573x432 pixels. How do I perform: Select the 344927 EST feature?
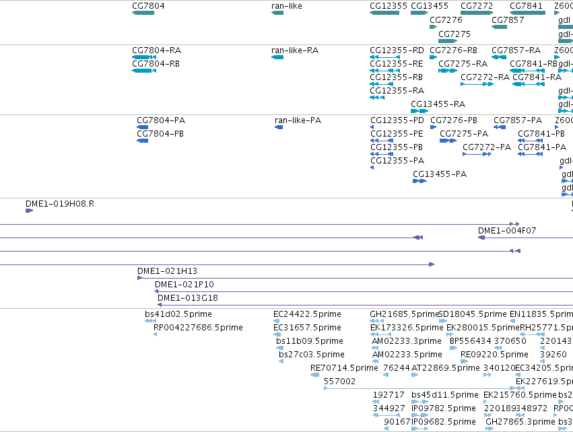coord(386,416)
